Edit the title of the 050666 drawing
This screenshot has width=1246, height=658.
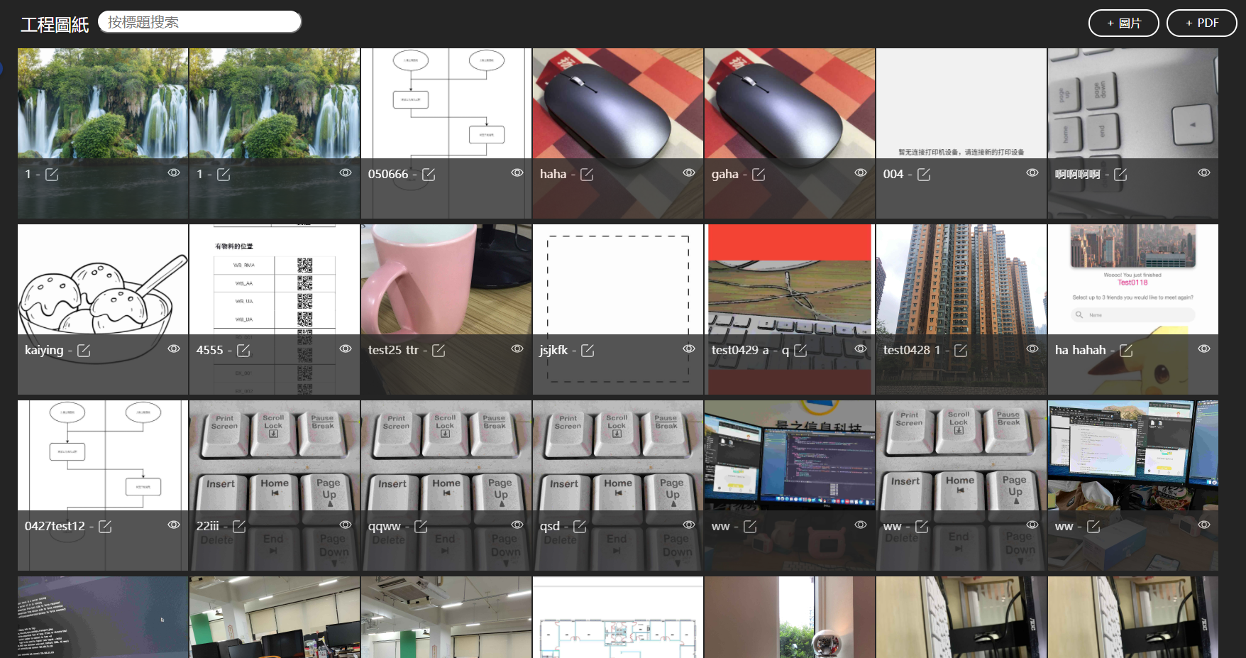[x=429, y=174]
